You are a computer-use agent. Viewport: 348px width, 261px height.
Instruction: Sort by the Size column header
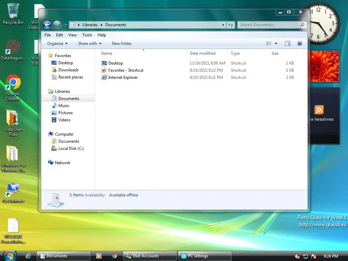point(283,53)
